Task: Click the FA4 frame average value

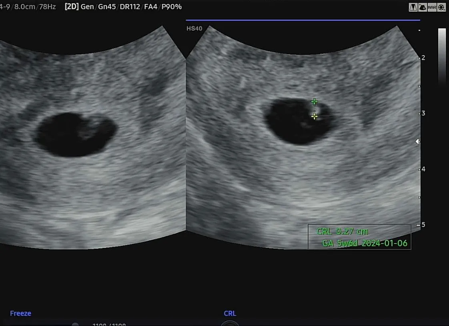Action: click(x=150, y=6)
